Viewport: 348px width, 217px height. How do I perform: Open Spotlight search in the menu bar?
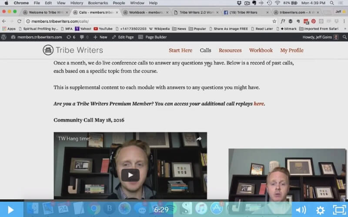click(332, 3)
